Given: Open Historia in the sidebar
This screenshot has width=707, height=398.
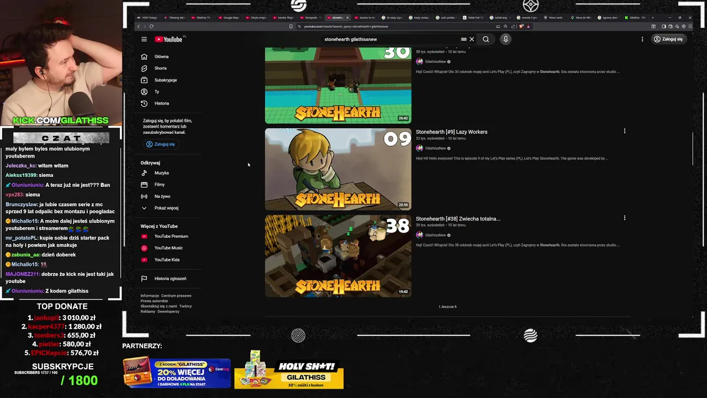Looking at the screenshot, I should coord(163,103).
